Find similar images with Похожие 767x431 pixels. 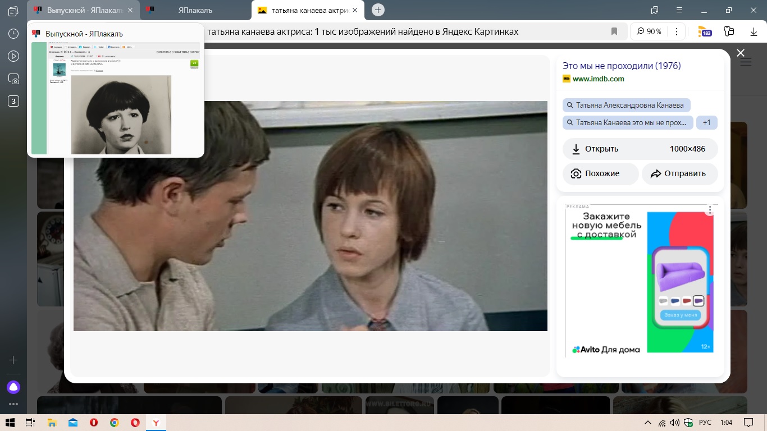(x=601, y=173)
